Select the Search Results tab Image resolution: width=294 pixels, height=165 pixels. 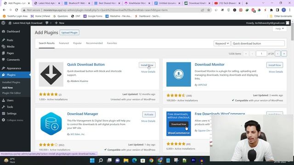47,43
